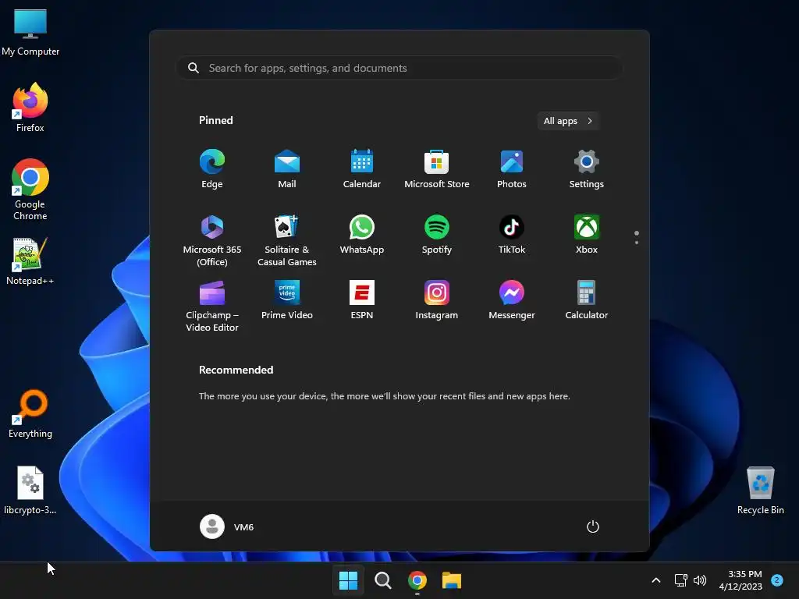Viewport: 799px width, 599px height.
Task: Open the power options button
Action: (x=593, y=526)
